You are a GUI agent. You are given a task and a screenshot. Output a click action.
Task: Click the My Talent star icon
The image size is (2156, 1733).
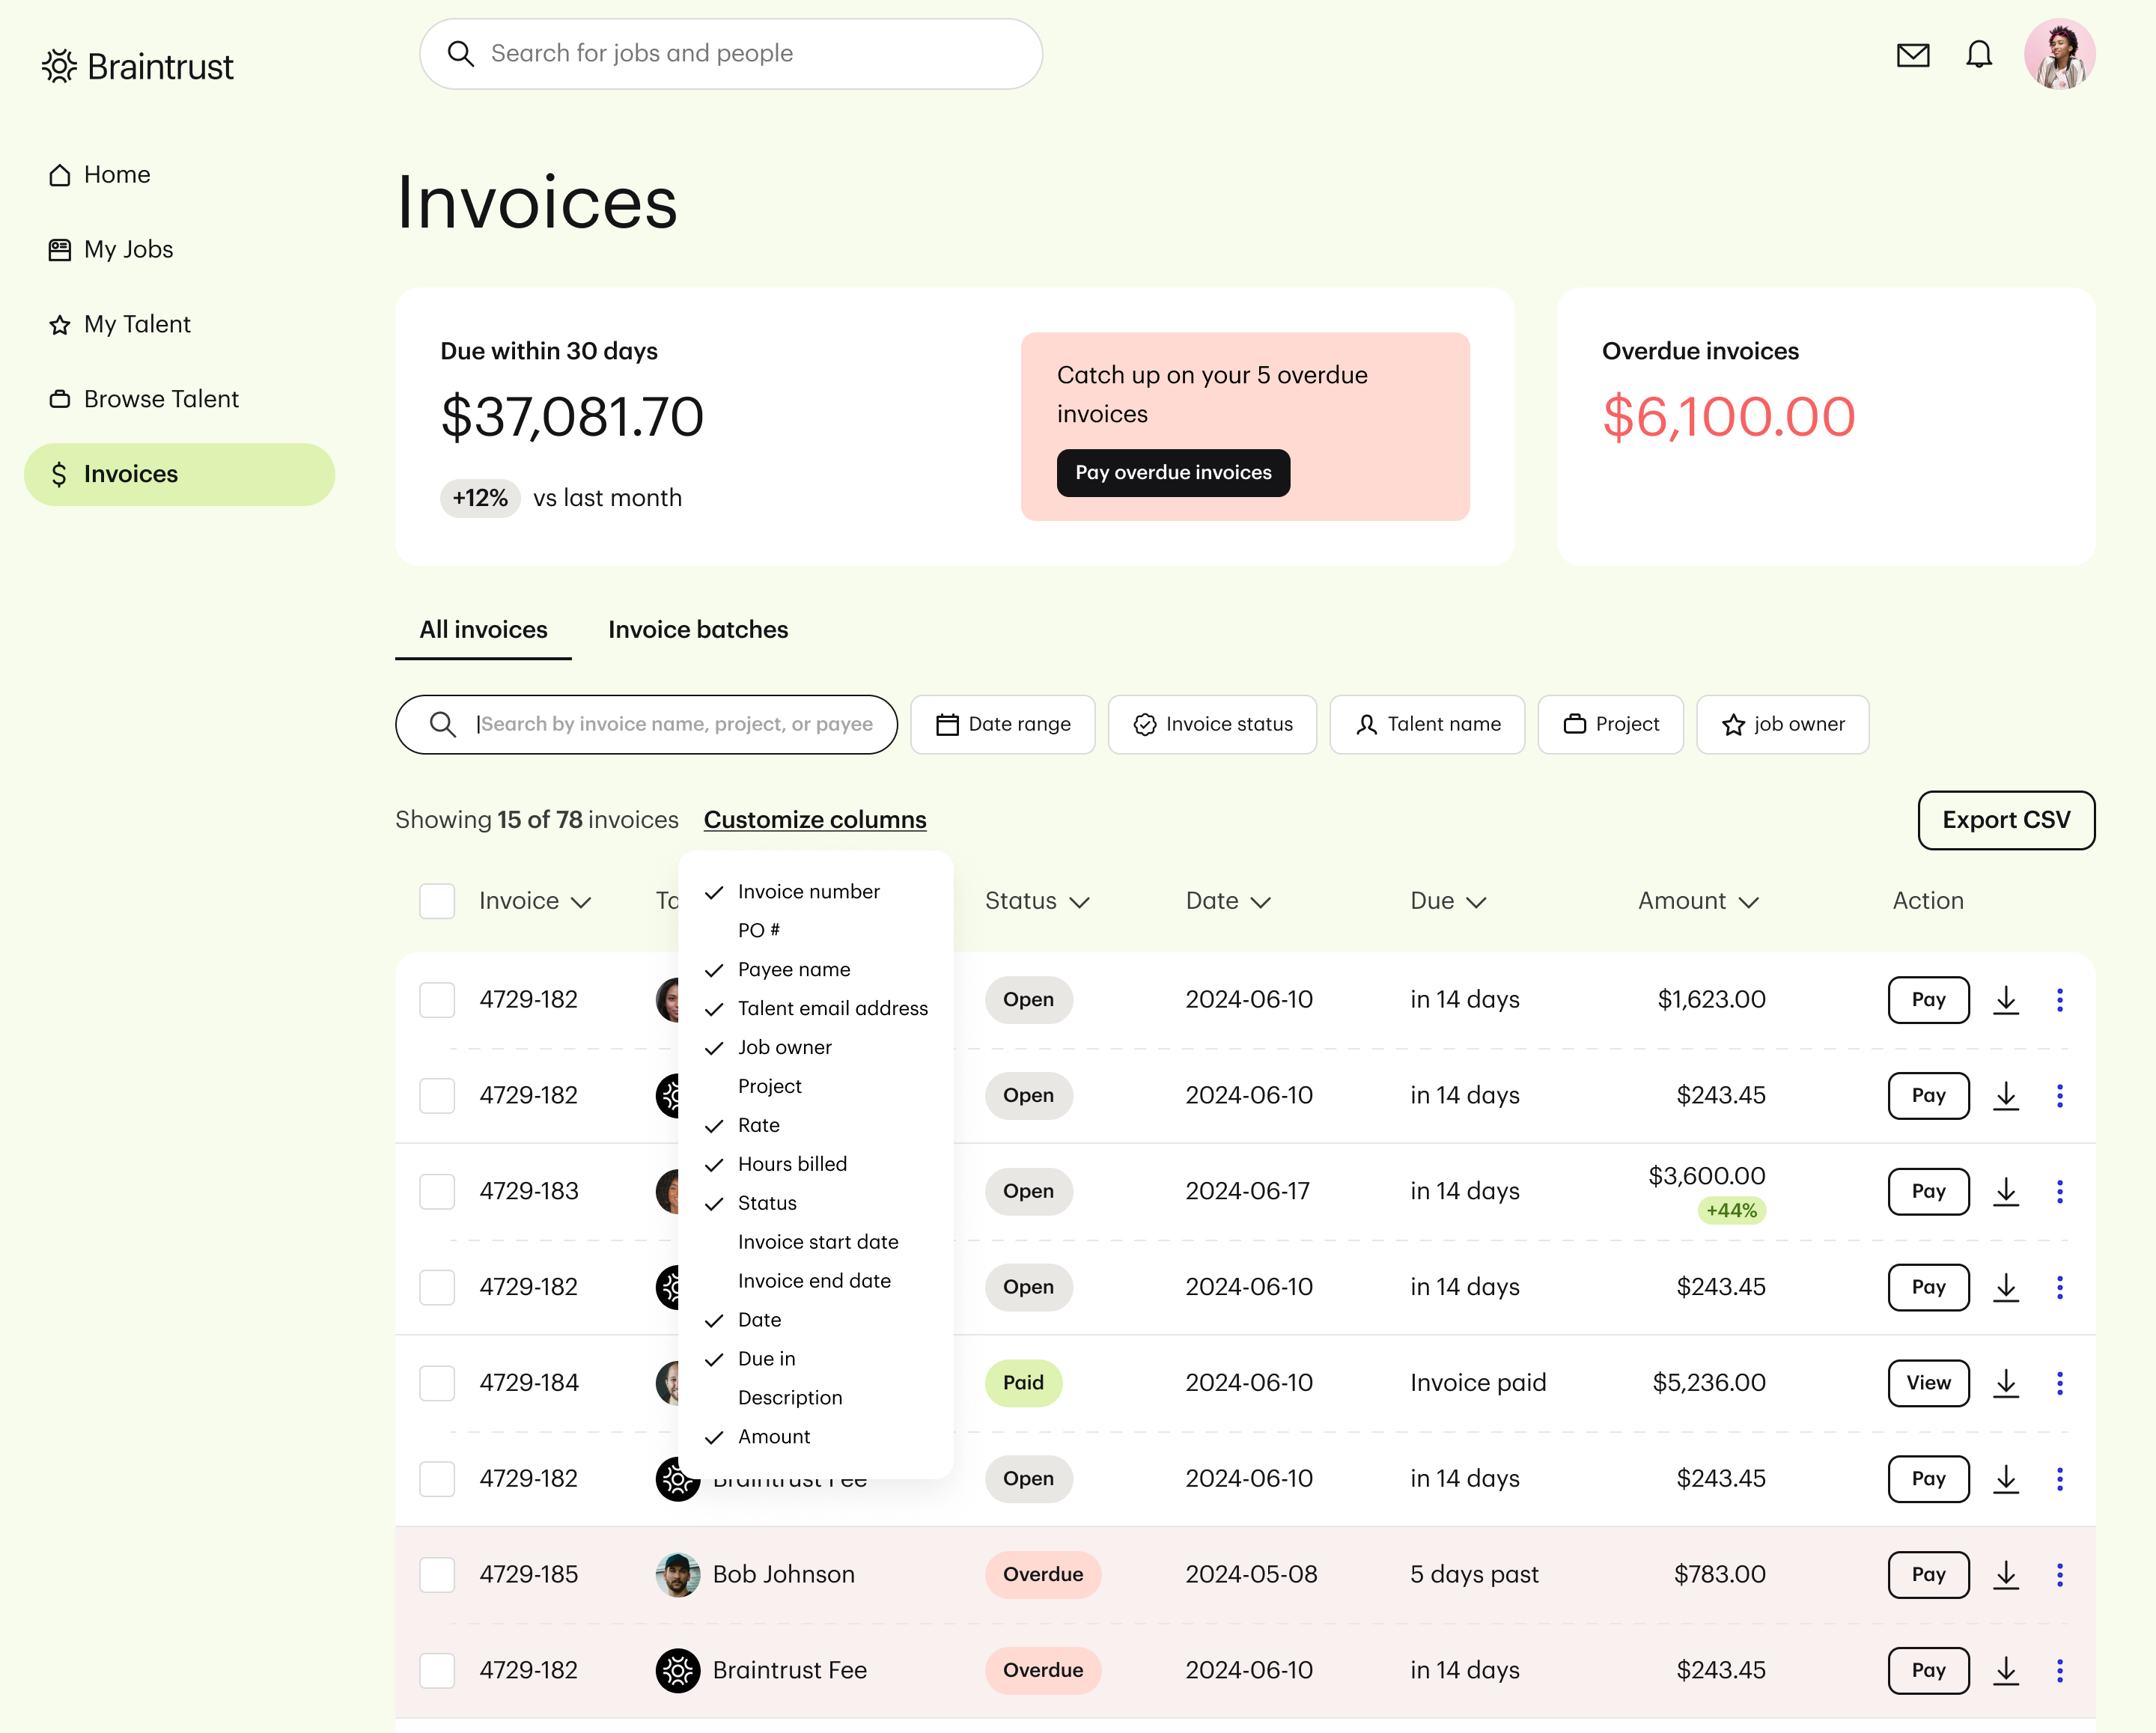click(x=60, y=323)
